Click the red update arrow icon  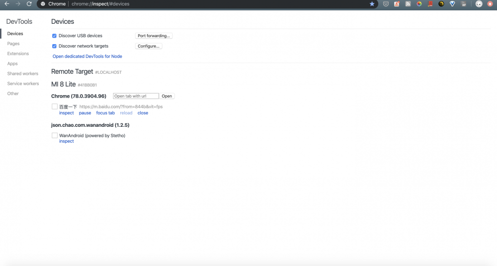pyautogui.click(x=490, y=4)
